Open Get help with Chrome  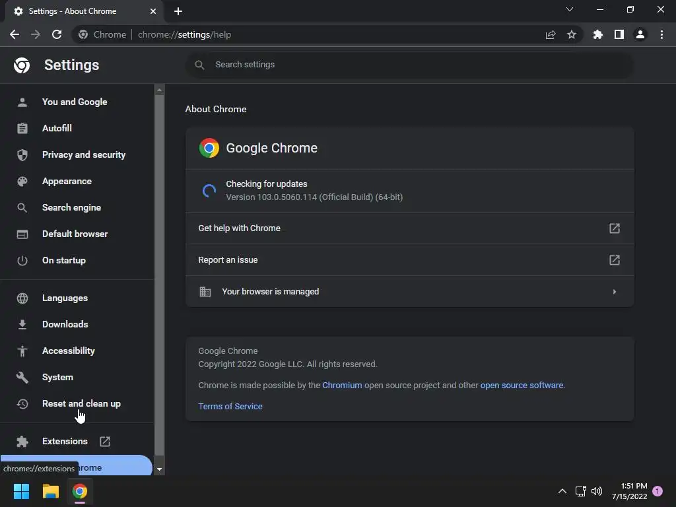tap(409, 228)
